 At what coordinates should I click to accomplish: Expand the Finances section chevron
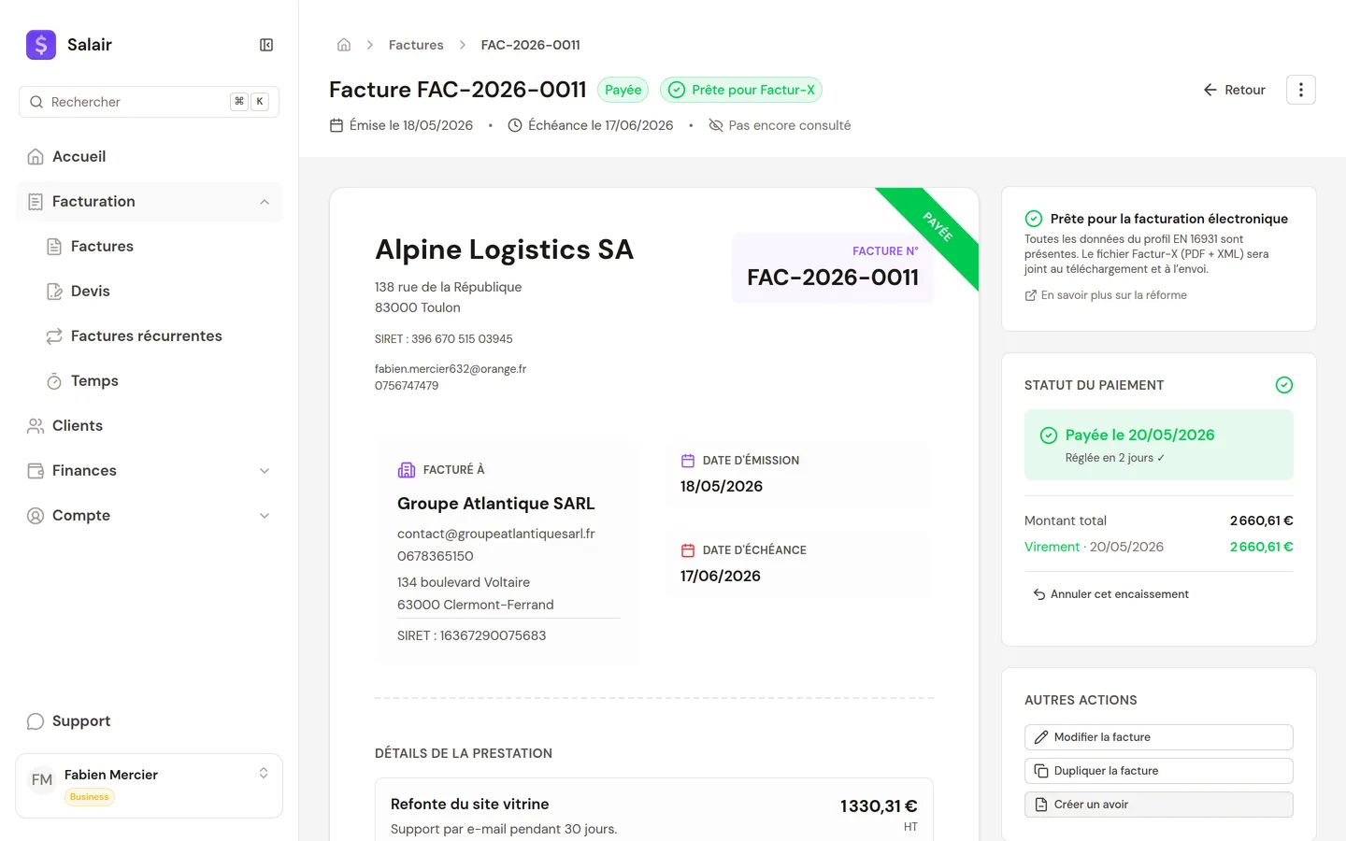(265, 471)
